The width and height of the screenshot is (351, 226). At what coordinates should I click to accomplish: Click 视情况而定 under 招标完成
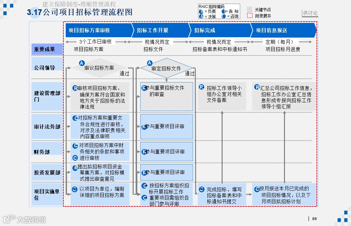tap(219, 42)
